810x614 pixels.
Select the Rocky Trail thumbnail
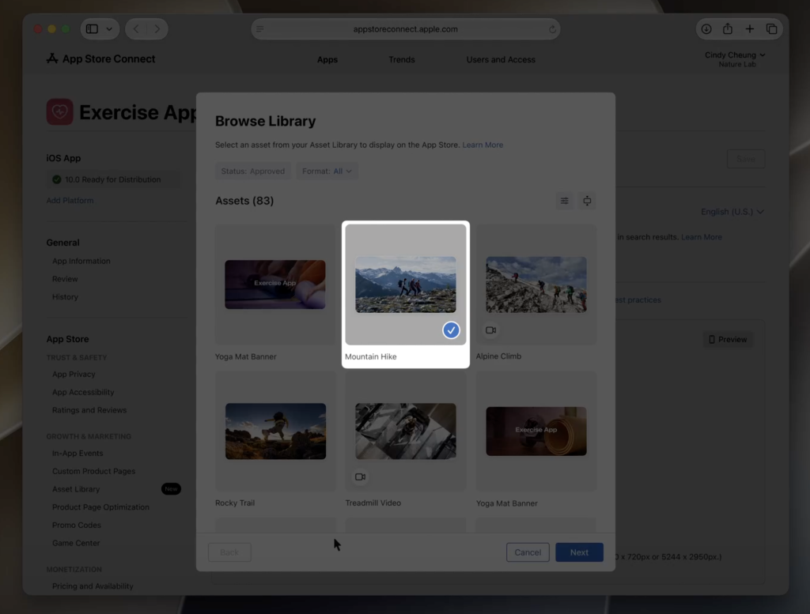[275, 431]
